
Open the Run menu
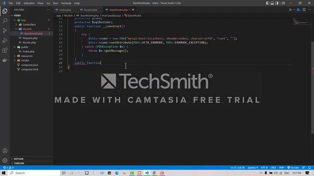55,3
